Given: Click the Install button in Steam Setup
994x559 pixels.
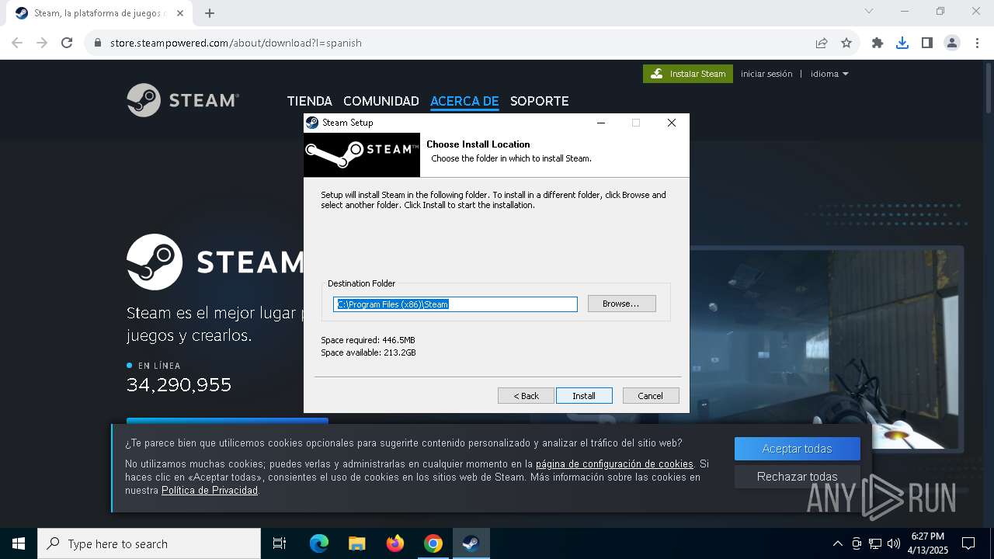Looking at the screenshot, I should pyautogui.click(x=584, y=396).
